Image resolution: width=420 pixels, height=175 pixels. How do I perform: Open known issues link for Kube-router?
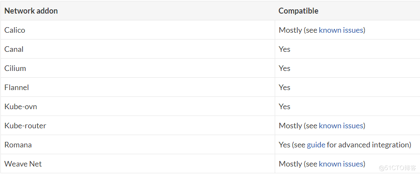(341, 126)
